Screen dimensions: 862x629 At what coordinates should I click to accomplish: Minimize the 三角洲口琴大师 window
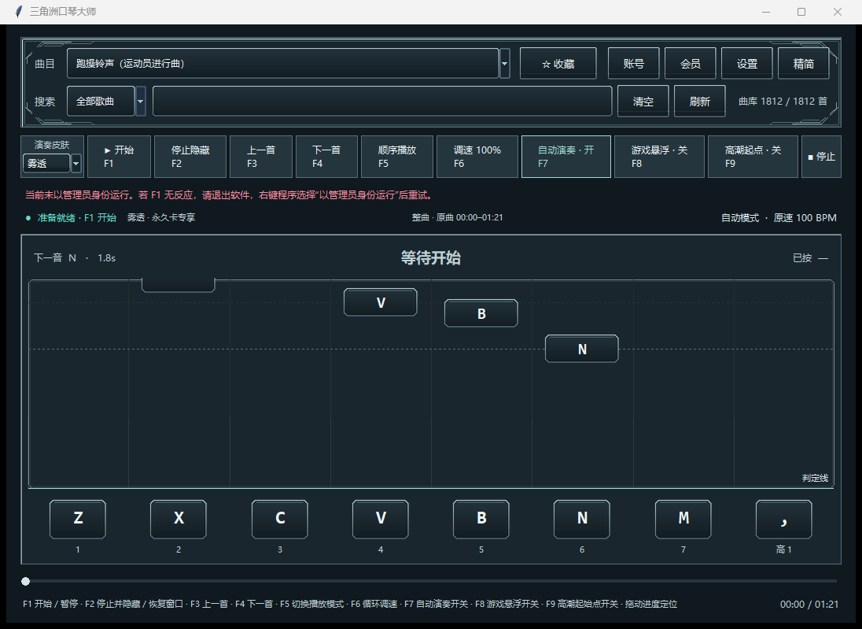[x=766, y=12]
